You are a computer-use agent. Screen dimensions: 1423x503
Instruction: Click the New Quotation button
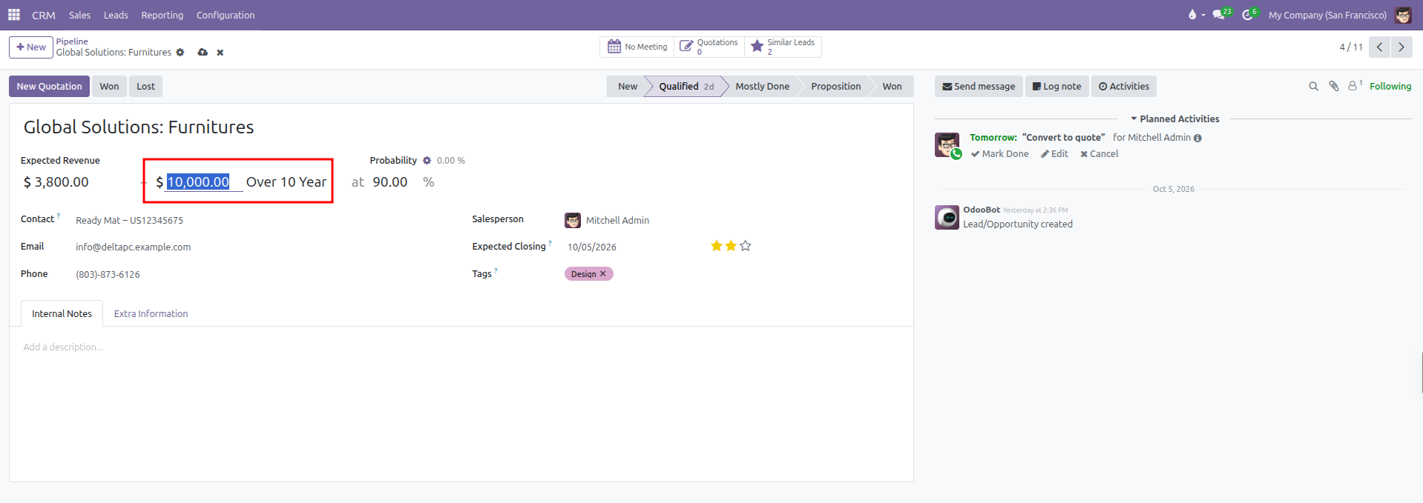tap(49, 87)
